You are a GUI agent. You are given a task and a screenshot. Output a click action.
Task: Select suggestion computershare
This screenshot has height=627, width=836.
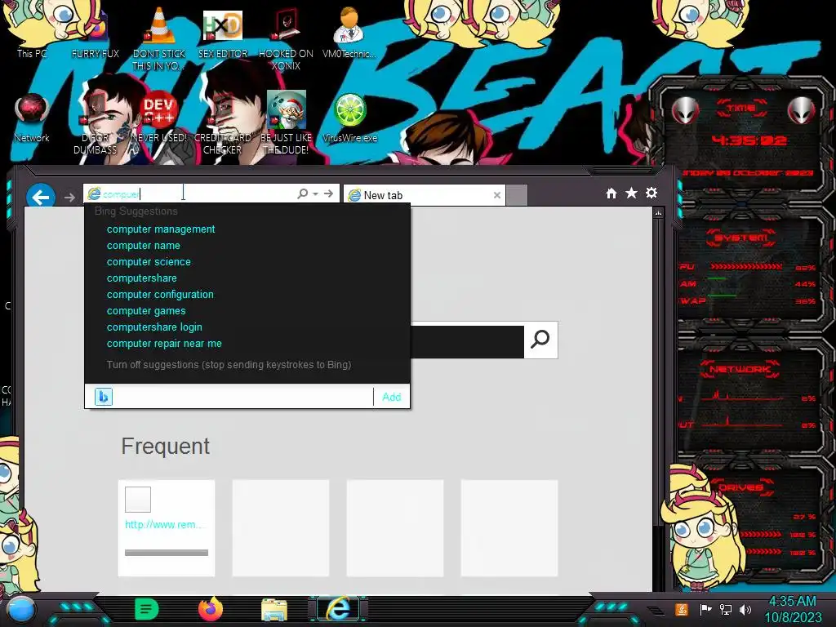coord(142,278)
